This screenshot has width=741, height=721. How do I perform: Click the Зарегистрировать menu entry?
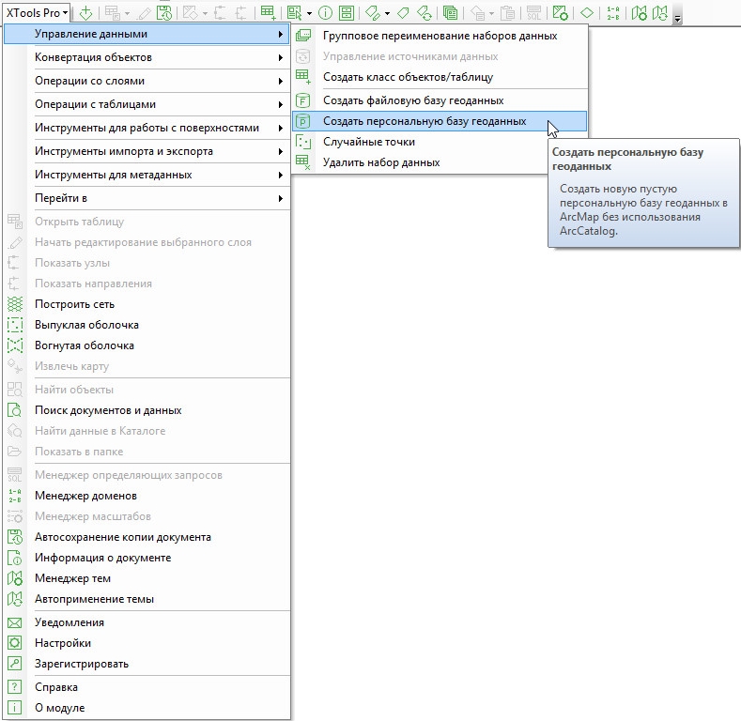point(82,664)
